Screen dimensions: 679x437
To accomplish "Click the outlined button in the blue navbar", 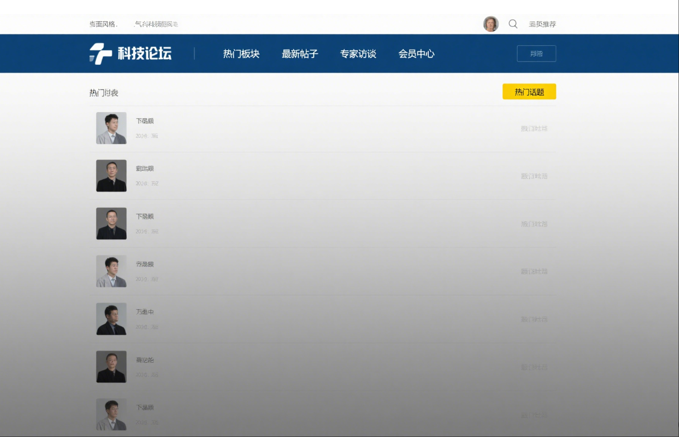I will tap(536, 54).
